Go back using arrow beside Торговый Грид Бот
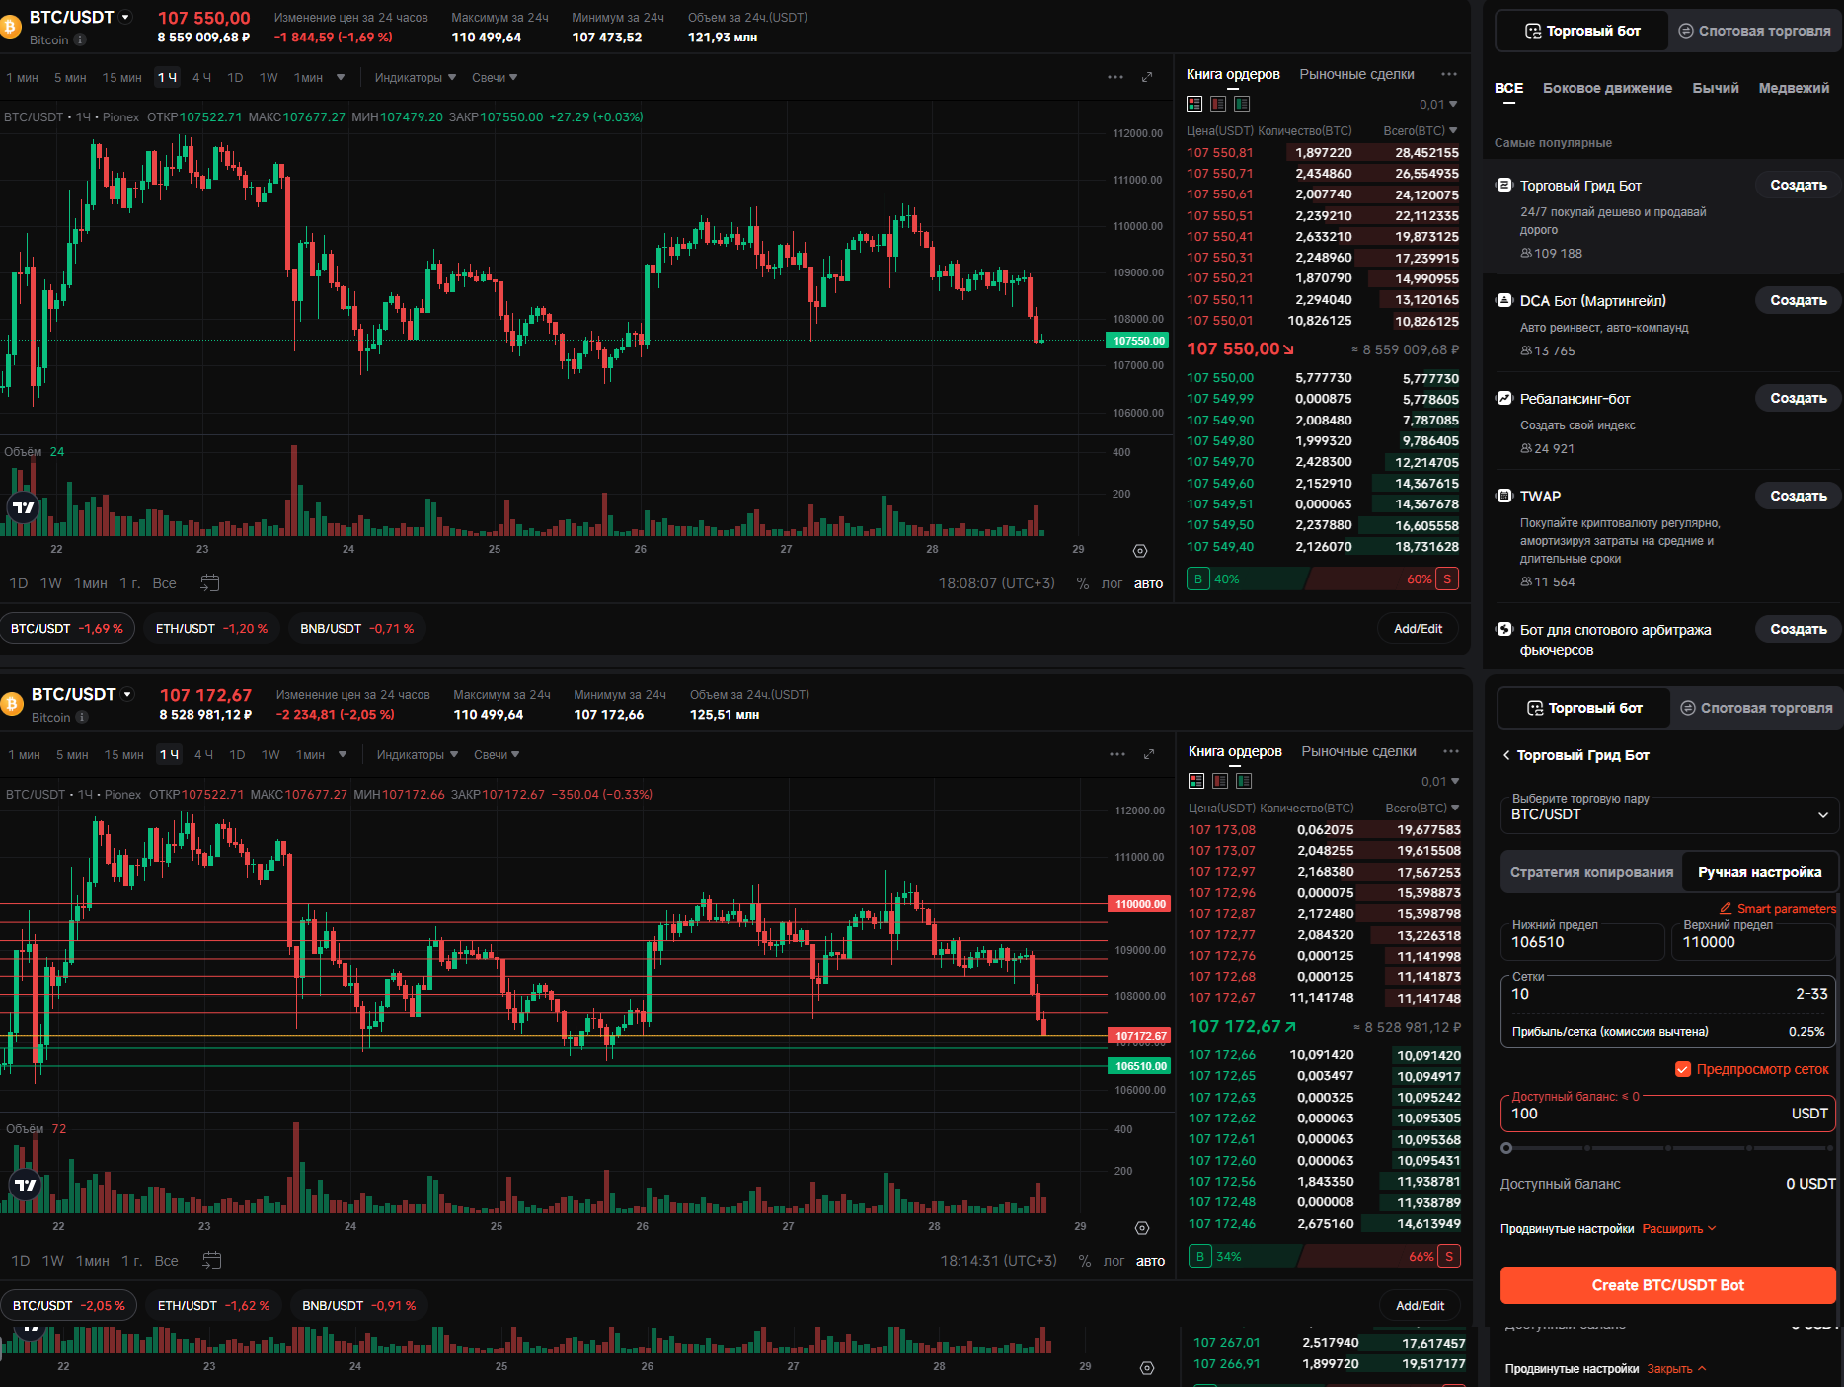The width and height of the screenshot is (1844, 1387). pyautogui.click(x=1506, y=755)
